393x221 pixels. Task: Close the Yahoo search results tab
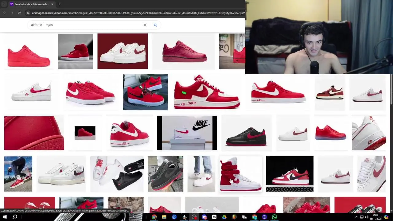[52, 4]
